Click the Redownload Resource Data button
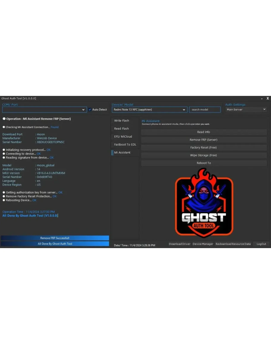 [233, 244]
